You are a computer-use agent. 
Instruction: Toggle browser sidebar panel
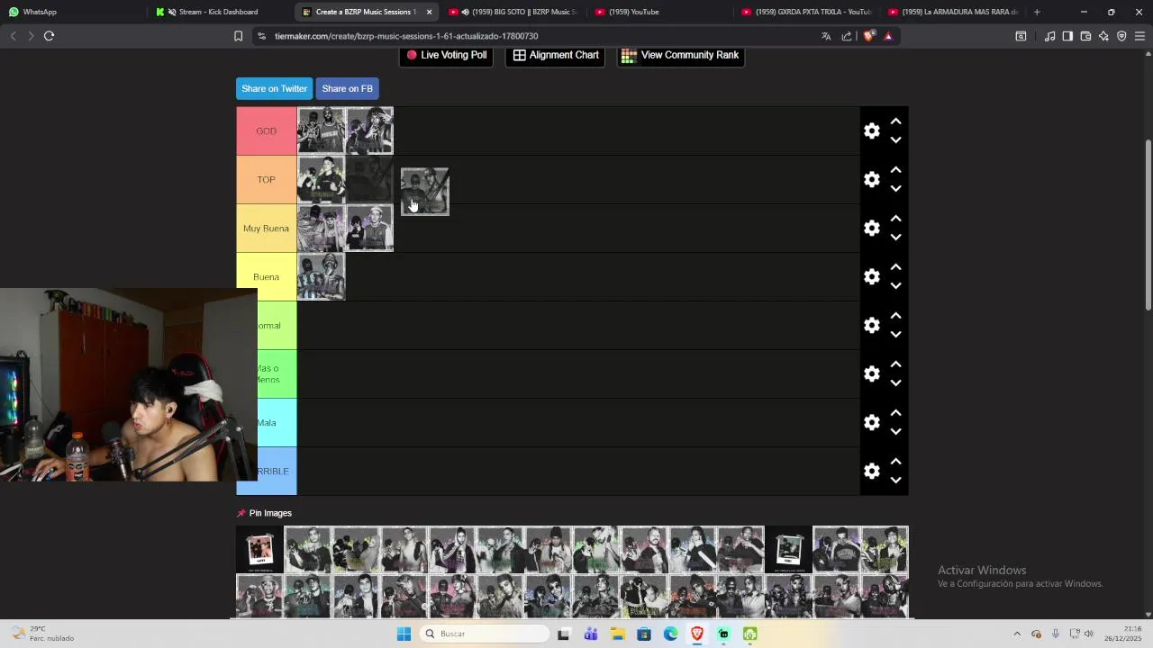(1067, 36)
